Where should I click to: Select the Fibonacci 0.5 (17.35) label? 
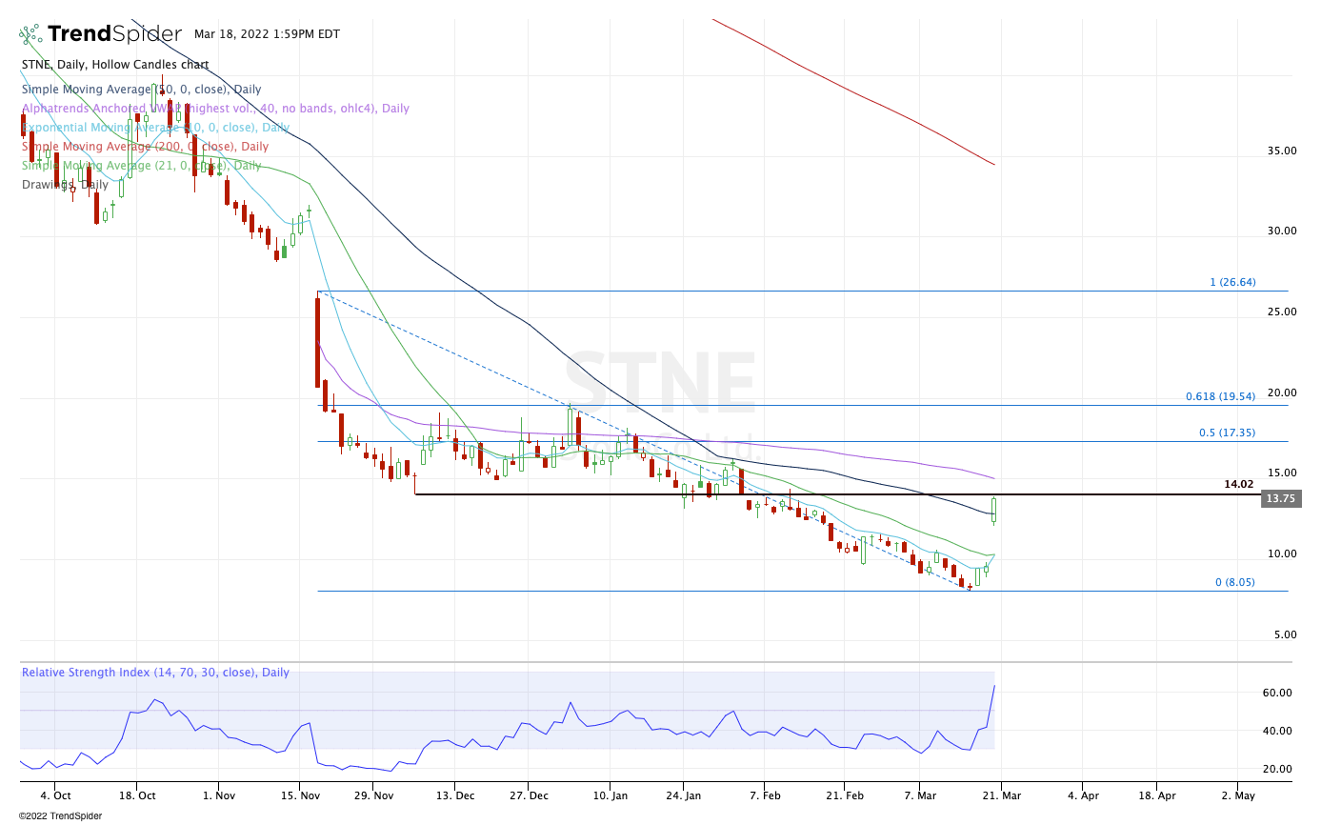(1227, 433)
